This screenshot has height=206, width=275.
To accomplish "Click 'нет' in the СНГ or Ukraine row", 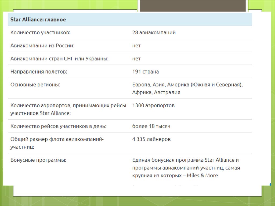I will point(136,59).
